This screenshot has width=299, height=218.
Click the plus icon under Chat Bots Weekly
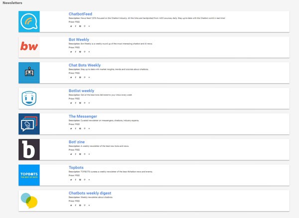point(89,77)
